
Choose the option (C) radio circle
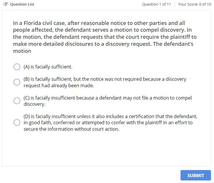click(17, 101)
